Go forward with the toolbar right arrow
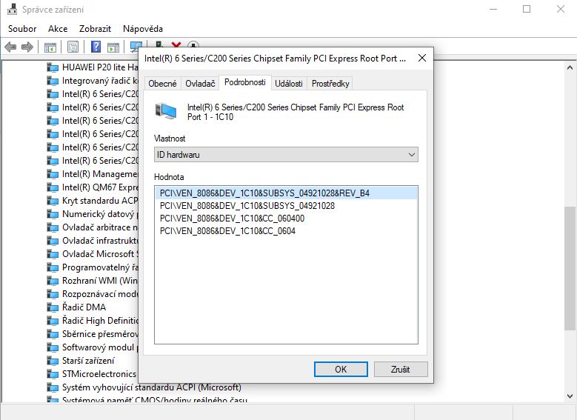This screenshot has height=420, width=577. pyautogui.click(x=27, y=47)
